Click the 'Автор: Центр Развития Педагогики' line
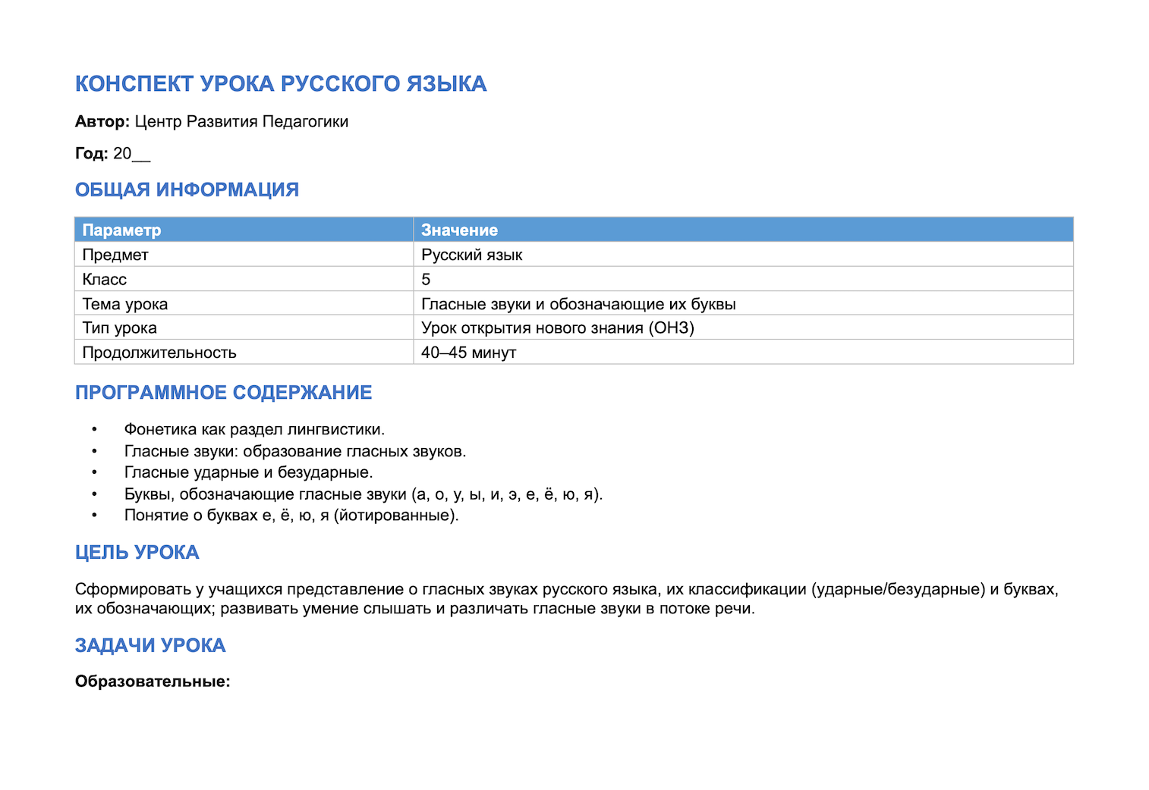 coord(212,121)
